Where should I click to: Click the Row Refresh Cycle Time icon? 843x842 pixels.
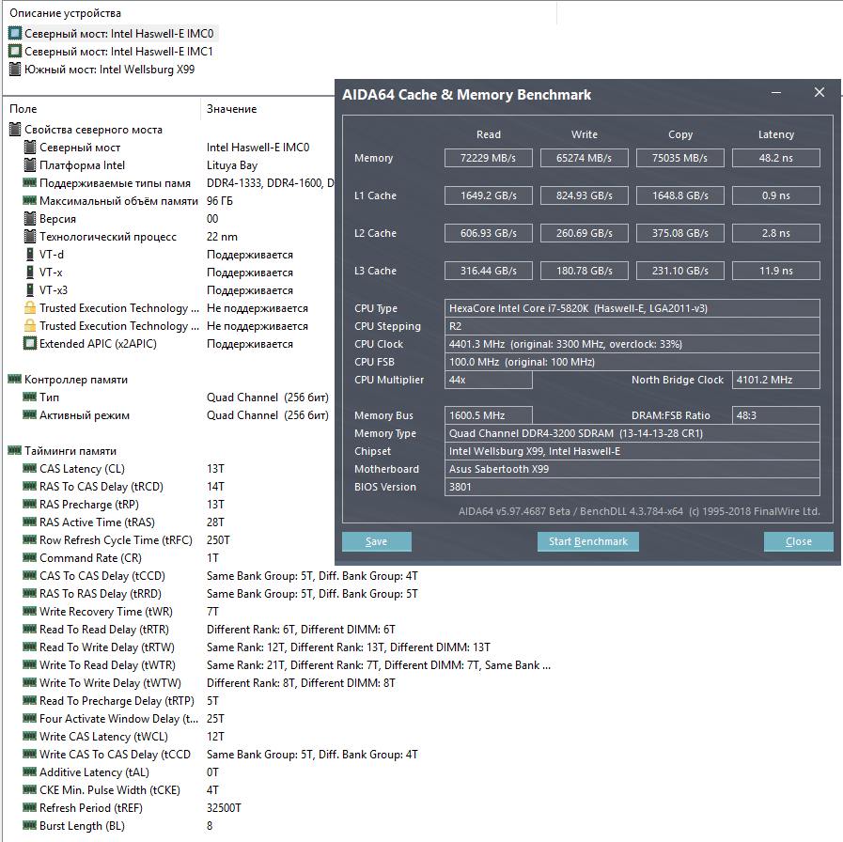pos(30,539)
